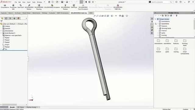The width and height of the screenshot is (195, 110).
Task: Open Custom Properties tab in task pane
Action: click(152, 33)
